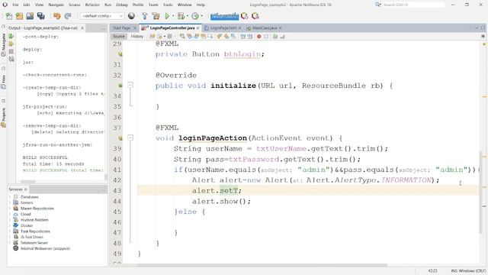Expand the Databases tree node arrow
The width and height of the screenshot is (488, 275).
[10, 197]
